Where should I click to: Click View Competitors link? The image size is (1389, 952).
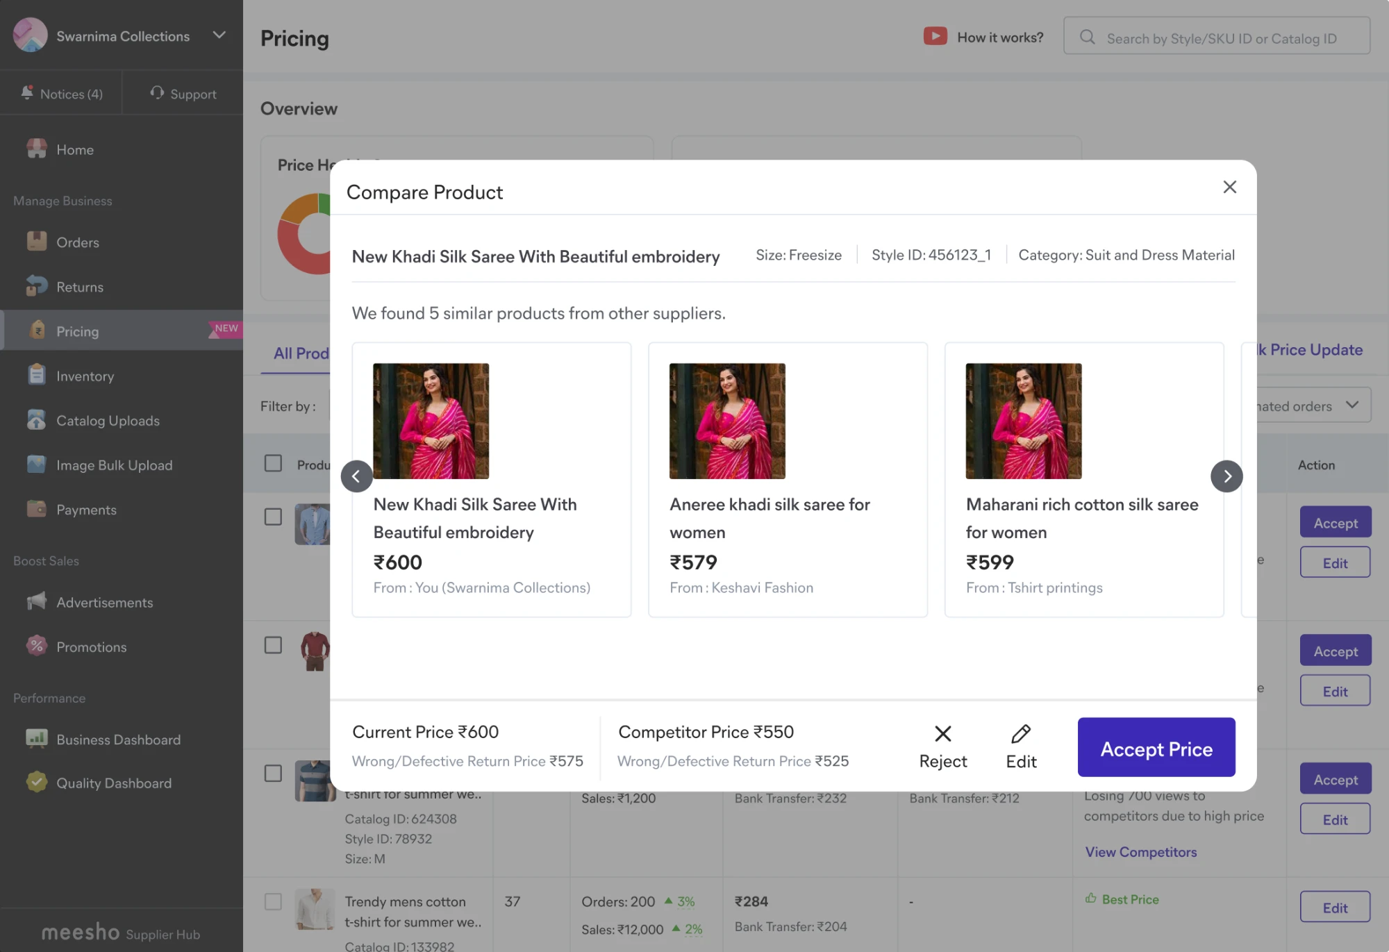1140,852
